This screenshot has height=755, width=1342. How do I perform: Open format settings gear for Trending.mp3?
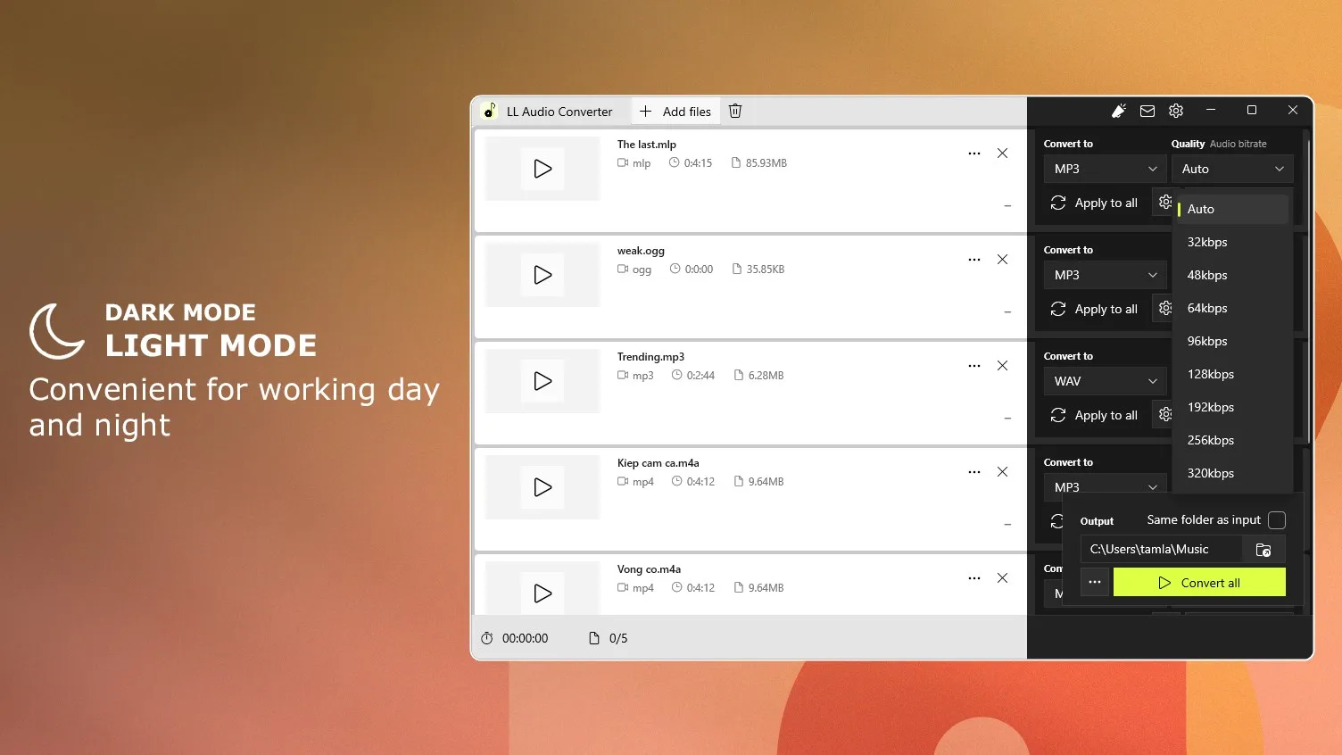coord(1164,415)
